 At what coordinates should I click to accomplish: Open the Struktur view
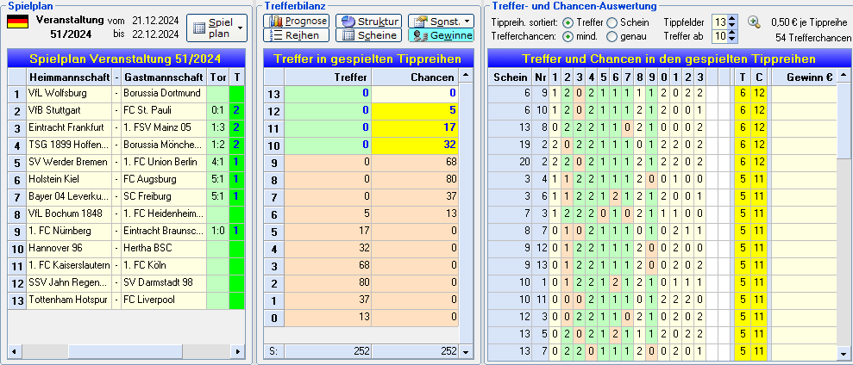(369, 22)
